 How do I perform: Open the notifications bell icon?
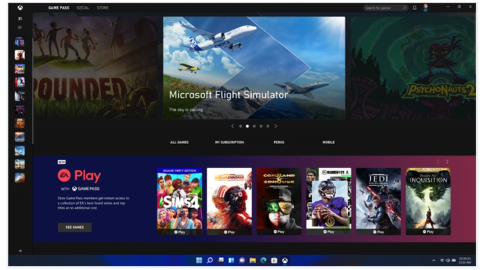click(415, 7)
